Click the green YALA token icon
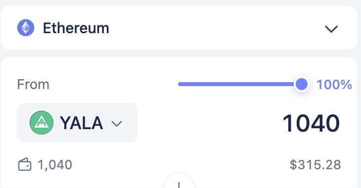The width and height of the screenshot is (361, 188). [x=42, y=123]
